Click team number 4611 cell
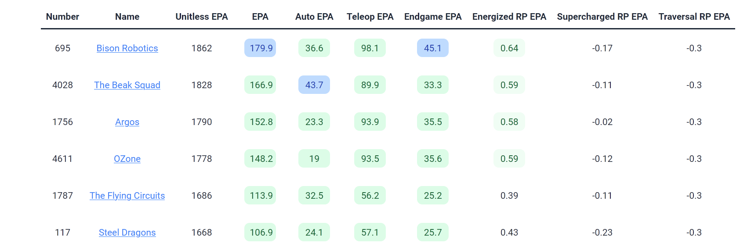The width and height of the screenshot is (740, 247). pos(62,159)
